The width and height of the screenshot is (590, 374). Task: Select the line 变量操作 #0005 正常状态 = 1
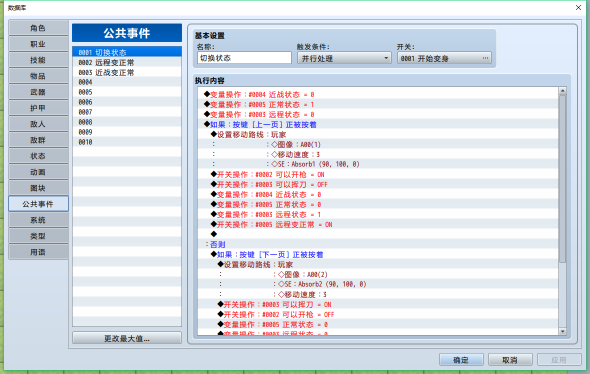[x=378, y=104]
